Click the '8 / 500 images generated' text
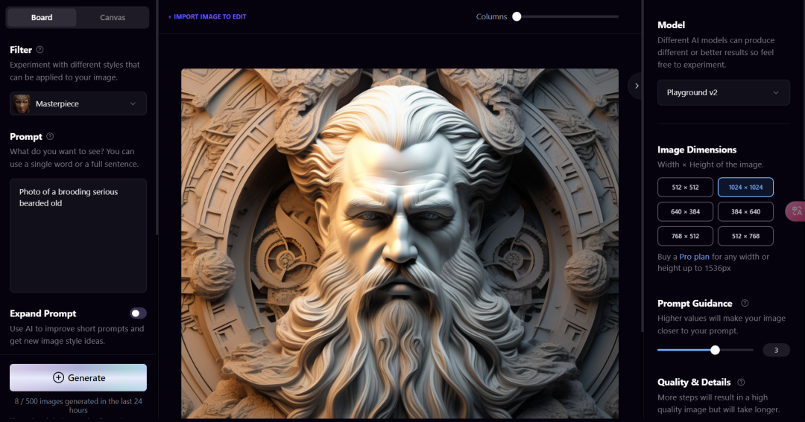The image size is (805, 422). [78, 406]
